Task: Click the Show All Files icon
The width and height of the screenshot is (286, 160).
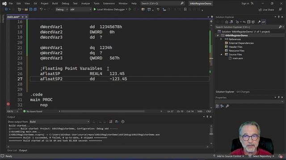Action: [x=253, y=22]
